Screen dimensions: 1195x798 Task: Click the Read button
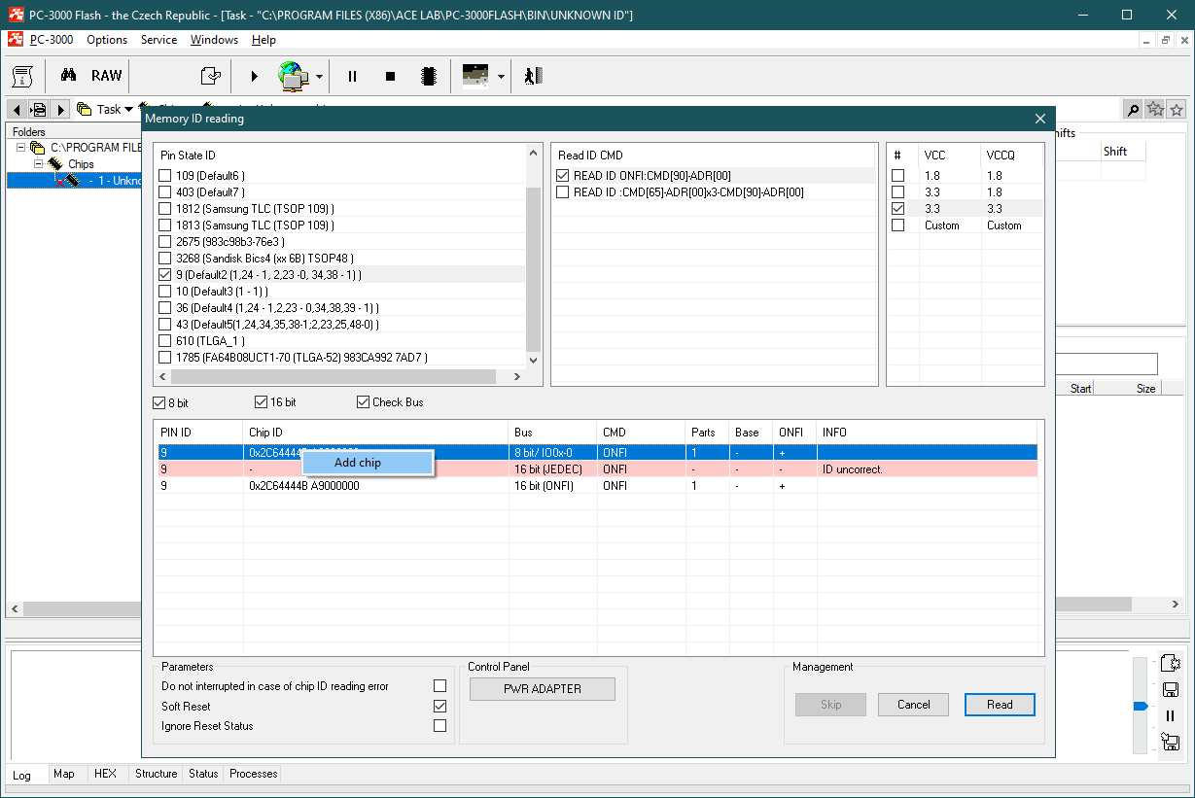[x=999, y=705]
